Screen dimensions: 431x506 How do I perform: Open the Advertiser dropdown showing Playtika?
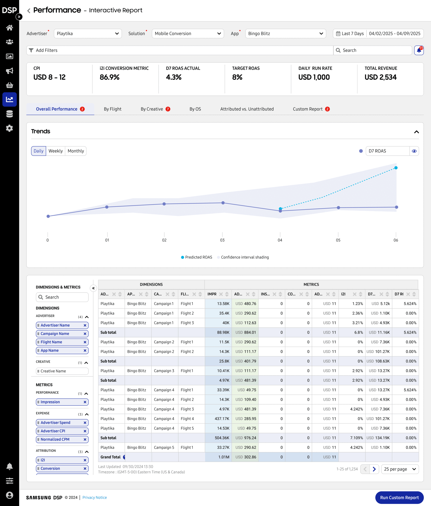pyautogui.click(x=88, y=34)
